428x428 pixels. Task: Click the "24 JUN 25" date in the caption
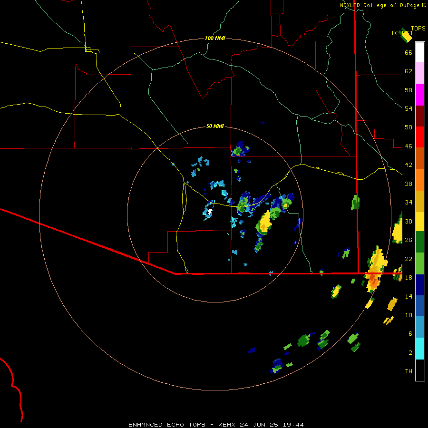click(x=259, y=425)
